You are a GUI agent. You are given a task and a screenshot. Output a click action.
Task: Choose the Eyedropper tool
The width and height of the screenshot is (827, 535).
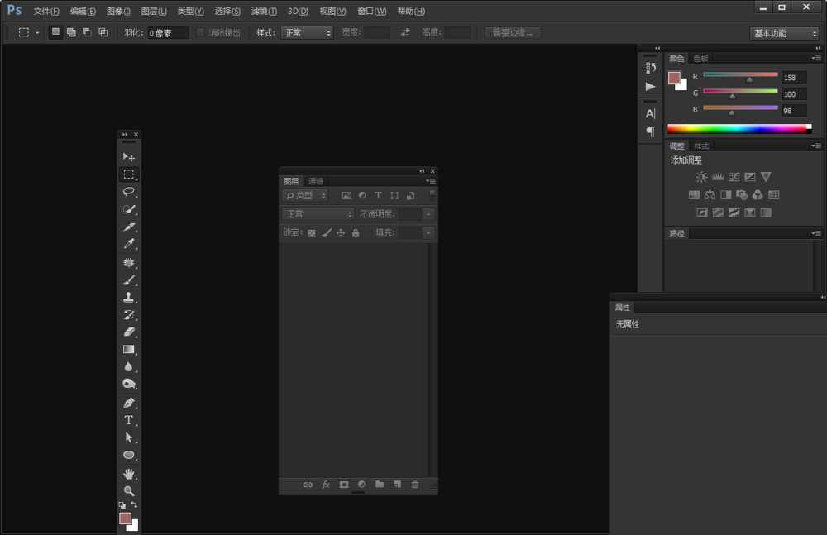coord(128,244)
